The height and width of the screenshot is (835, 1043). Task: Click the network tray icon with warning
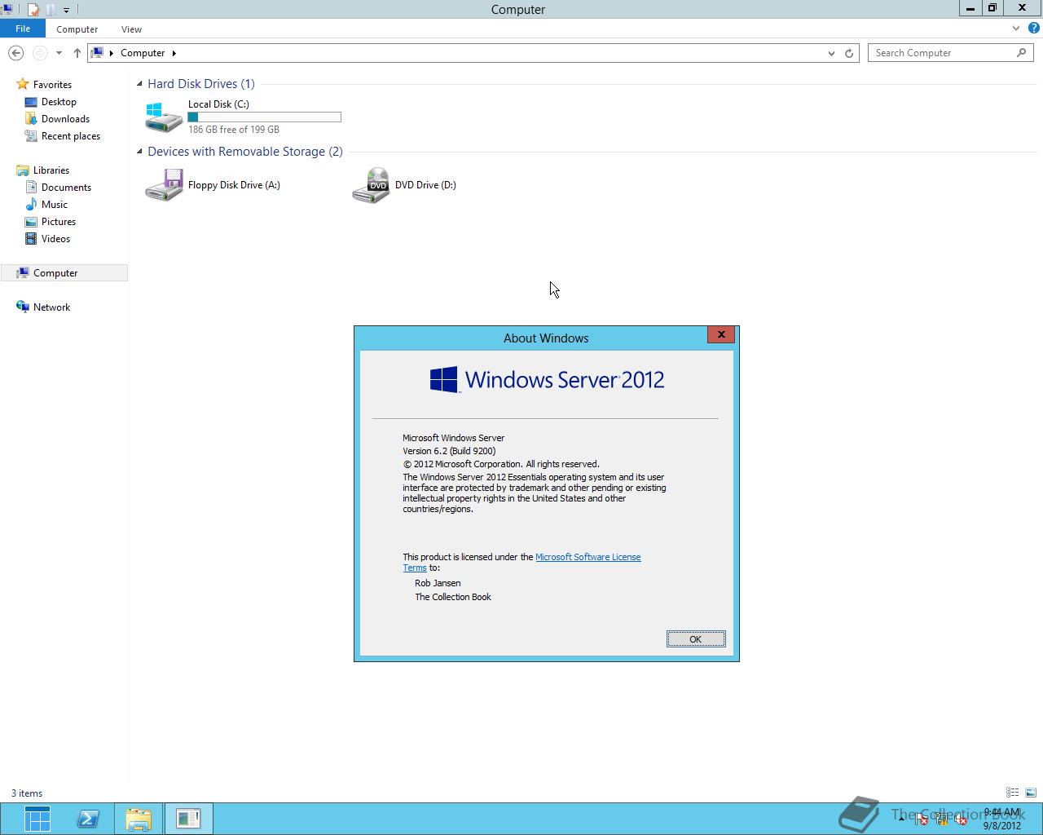[941, 820]
